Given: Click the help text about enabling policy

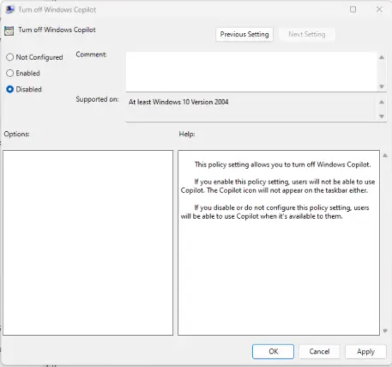Looking at the screenshot, I should click(x=278, y=186).
